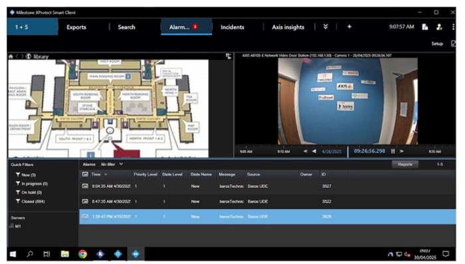Open Task View on the taskbar

(46, 254)
